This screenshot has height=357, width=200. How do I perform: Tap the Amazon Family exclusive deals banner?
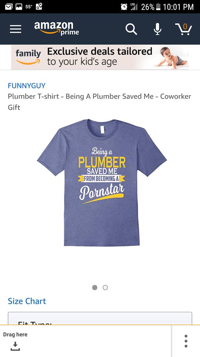pos(100,57)
